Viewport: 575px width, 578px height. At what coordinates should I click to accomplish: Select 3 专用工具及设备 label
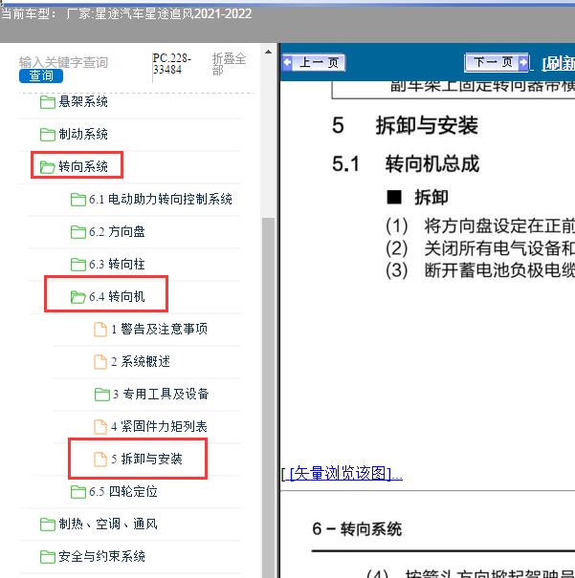[161, 394]
